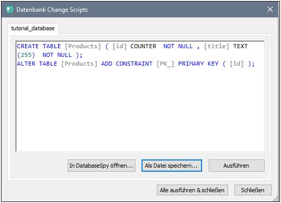
Task: Choose Alle ausführen & schließen
Action: (192, 190)
